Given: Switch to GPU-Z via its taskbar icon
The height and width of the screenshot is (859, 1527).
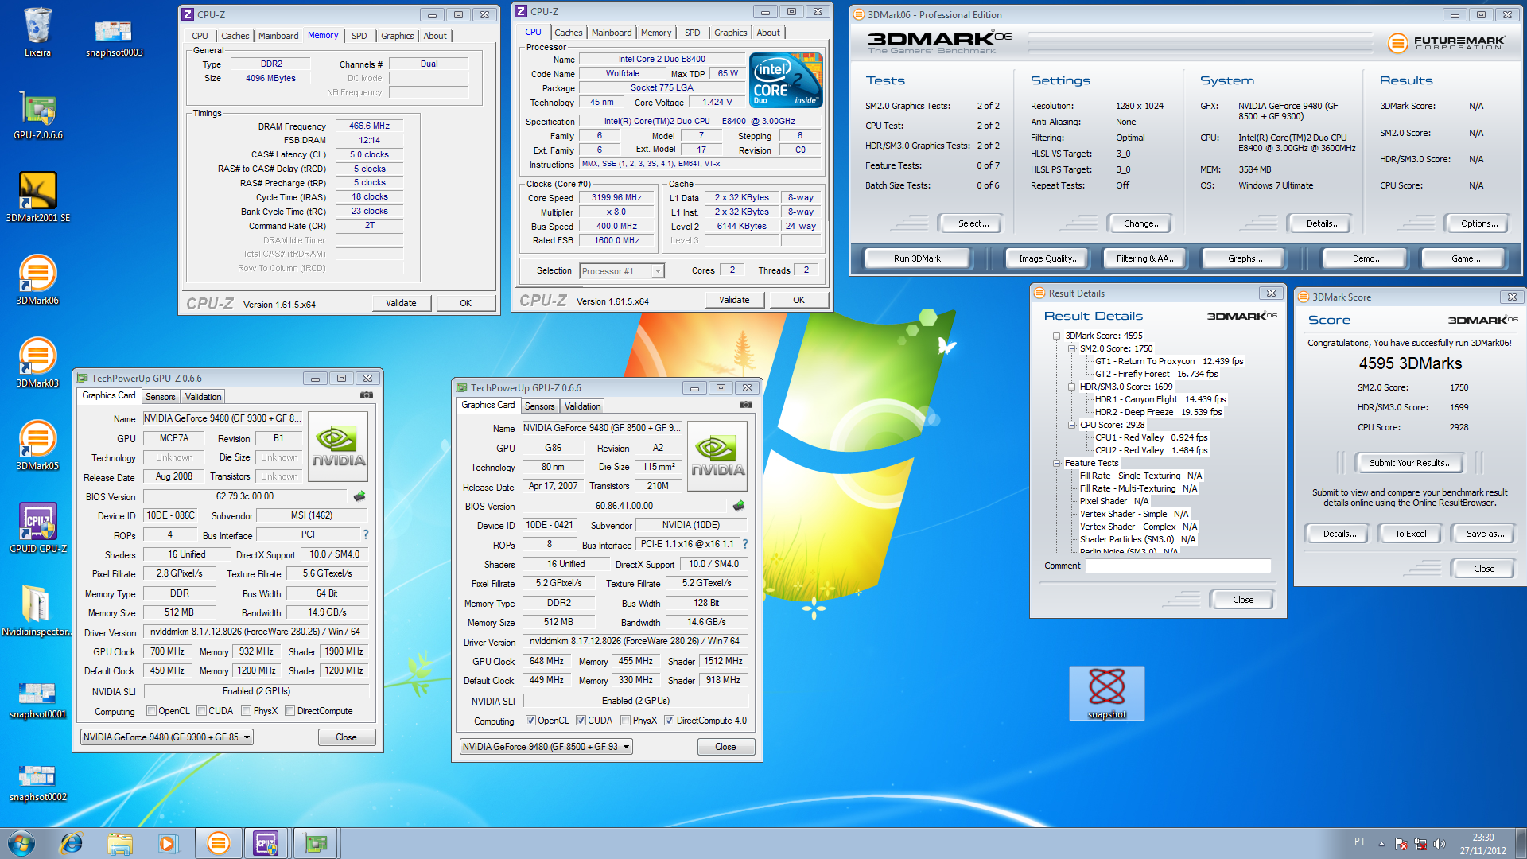Looking at the screenshot, I should click(x=316, y=843).
